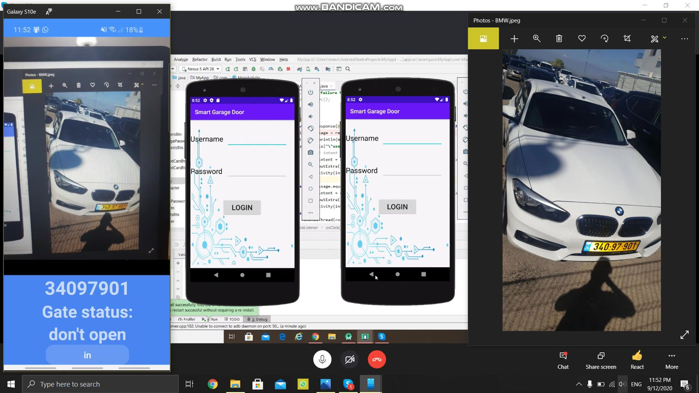Screen dimensions: 699x393
Task: Click the Attach debugger to process icon
Action: click(x=280, y=69)
